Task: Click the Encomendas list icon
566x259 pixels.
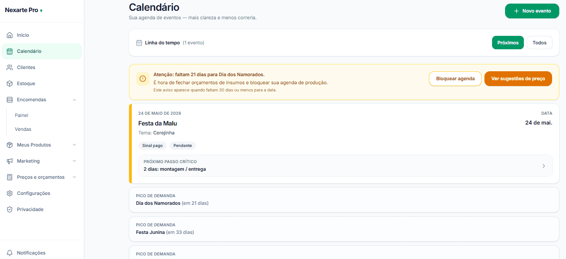Action: pos(9,99)
